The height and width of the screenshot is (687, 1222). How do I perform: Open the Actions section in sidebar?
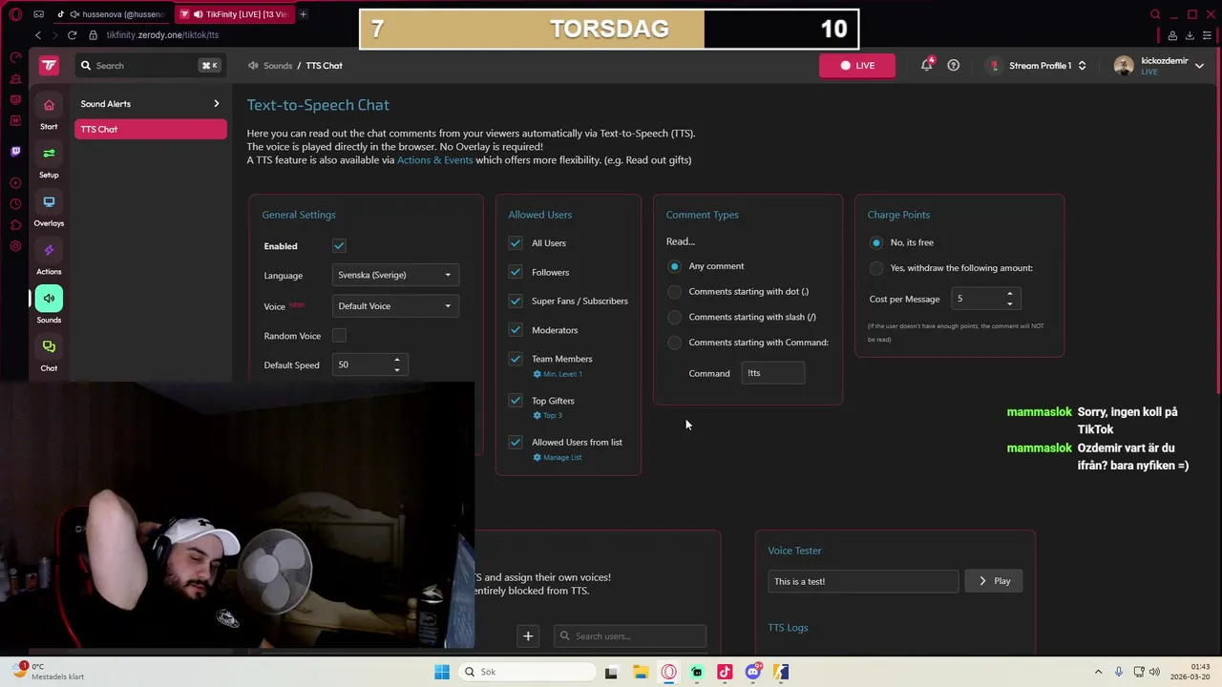[49, 258]
